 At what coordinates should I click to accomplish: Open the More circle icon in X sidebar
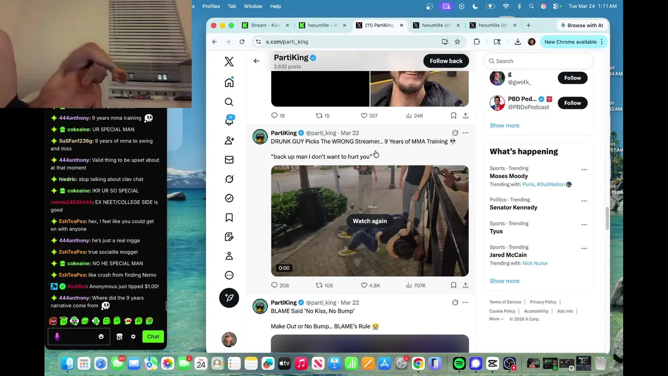pos(229,275)
